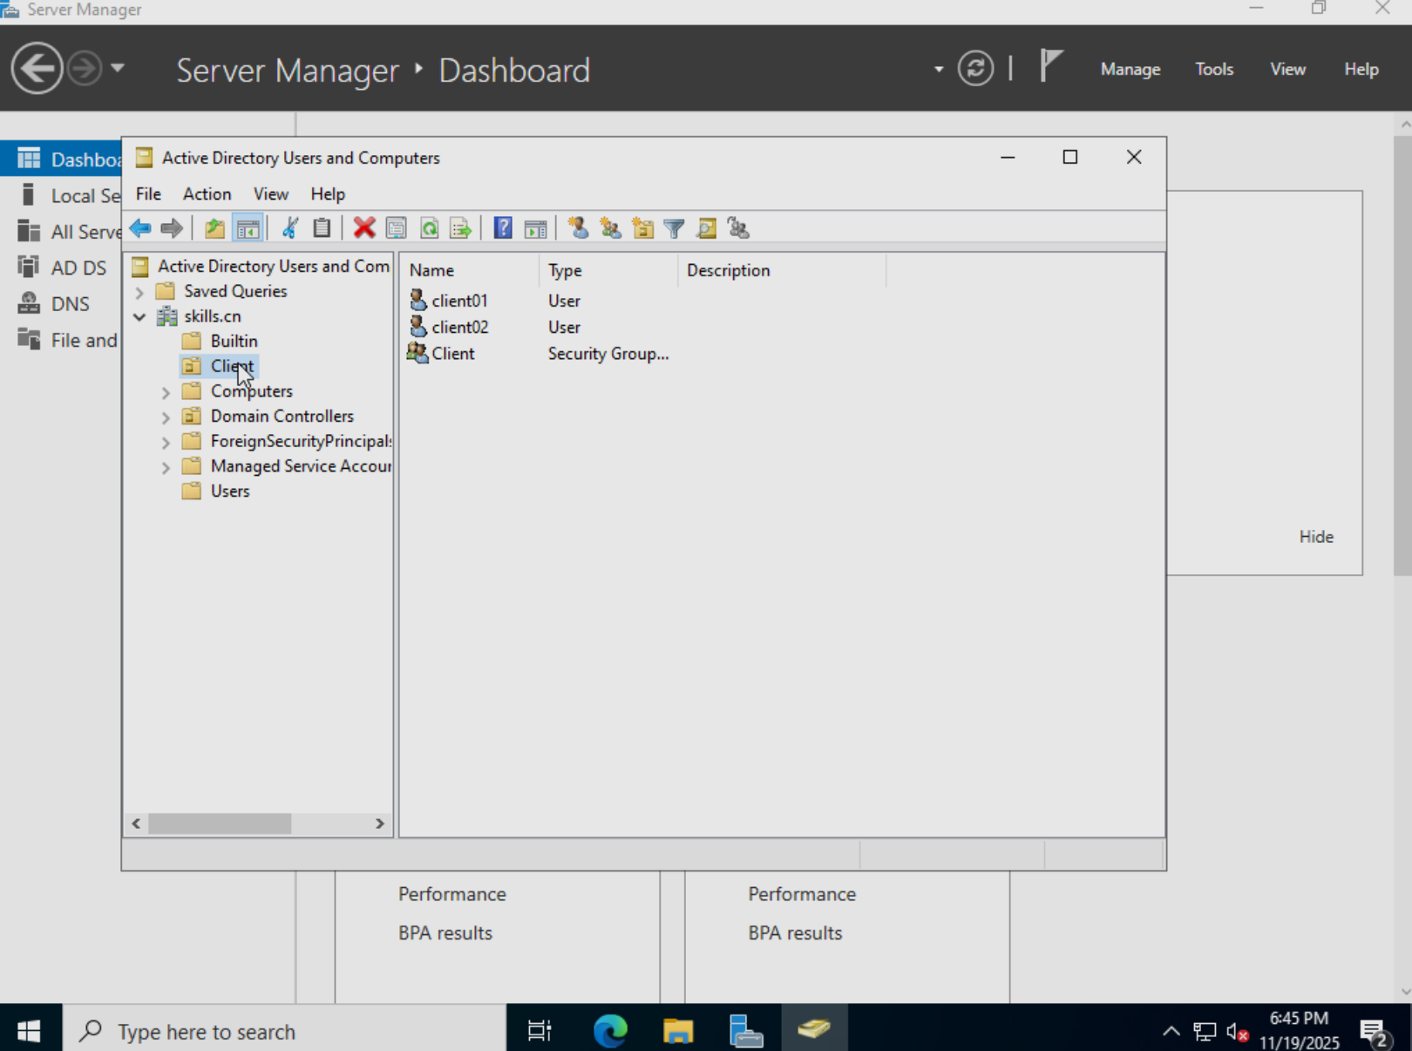The width and height of the screenshot is (1412, 1051).
Task: Click the Paste clipboard icon
Action: click(322, 228)
